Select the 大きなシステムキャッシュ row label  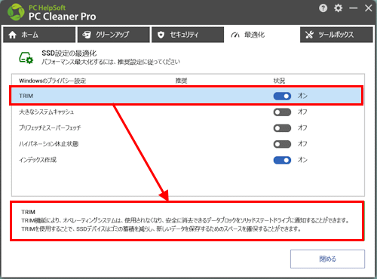pyautogui.click(x=47, y=112)
